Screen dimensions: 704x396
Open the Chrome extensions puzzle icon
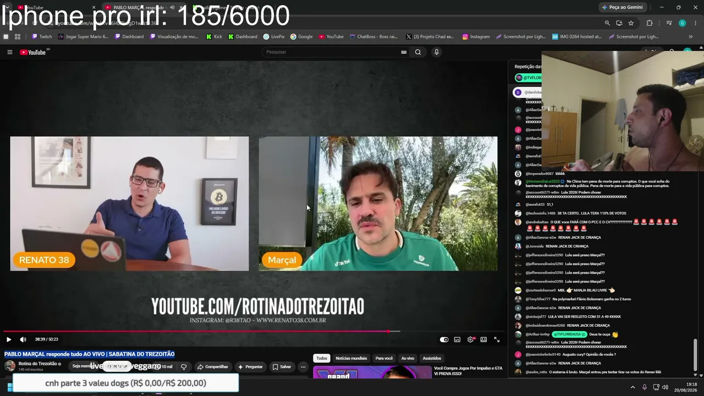[650, 23]
